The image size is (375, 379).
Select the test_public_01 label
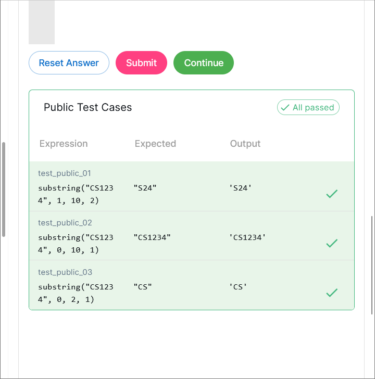[65, 173]
